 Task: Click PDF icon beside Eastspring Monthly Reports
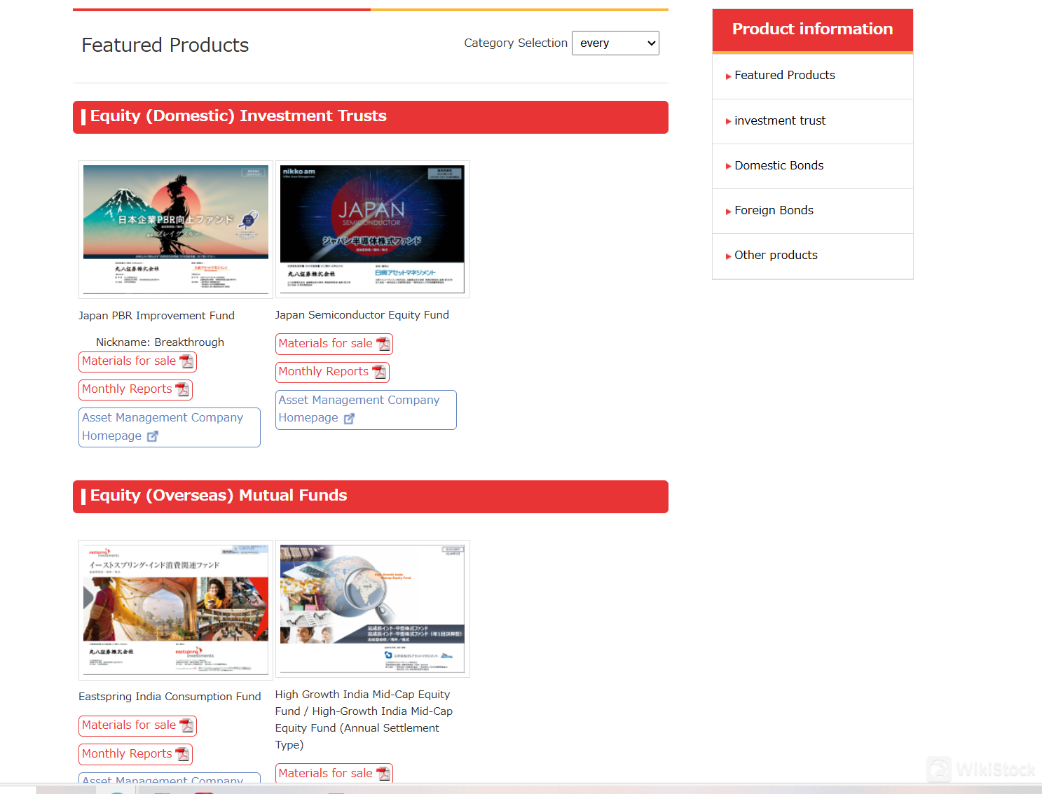pos(182,754)
